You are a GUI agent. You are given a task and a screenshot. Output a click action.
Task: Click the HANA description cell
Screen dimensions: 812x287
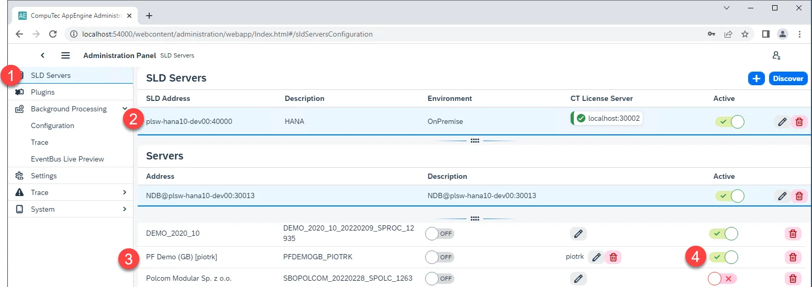294,121
